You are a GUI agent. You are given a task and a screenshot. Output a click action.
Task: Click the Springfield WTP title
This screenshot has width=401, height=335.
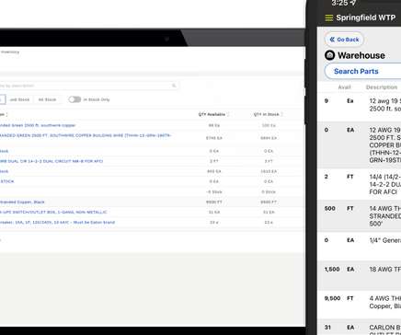click(x=365, y=17)
